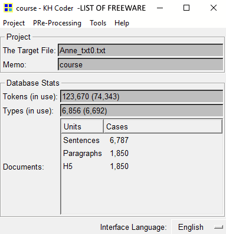Select the Sentences row in Documents list
226x234 pixels.
142,140
